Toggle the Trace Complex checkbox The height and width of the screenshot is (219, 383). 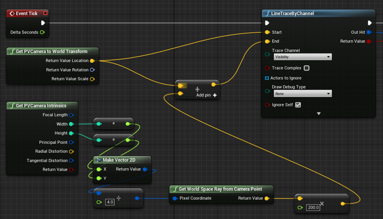click(x=307, y=68)
